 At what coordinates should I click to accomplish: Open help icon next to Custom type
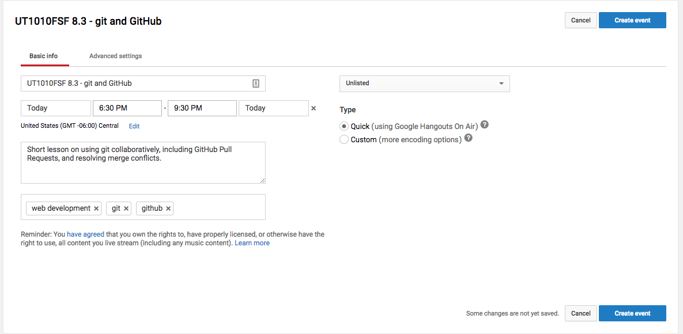coord(469,138)
